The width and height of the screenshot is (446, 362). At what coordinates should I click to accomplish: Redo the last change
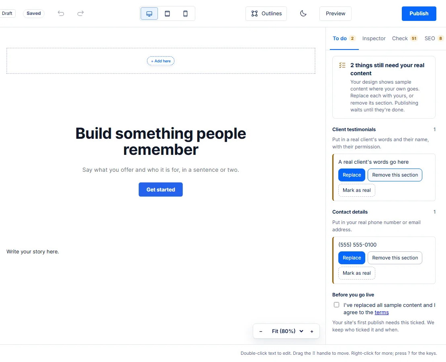[80, 13]
